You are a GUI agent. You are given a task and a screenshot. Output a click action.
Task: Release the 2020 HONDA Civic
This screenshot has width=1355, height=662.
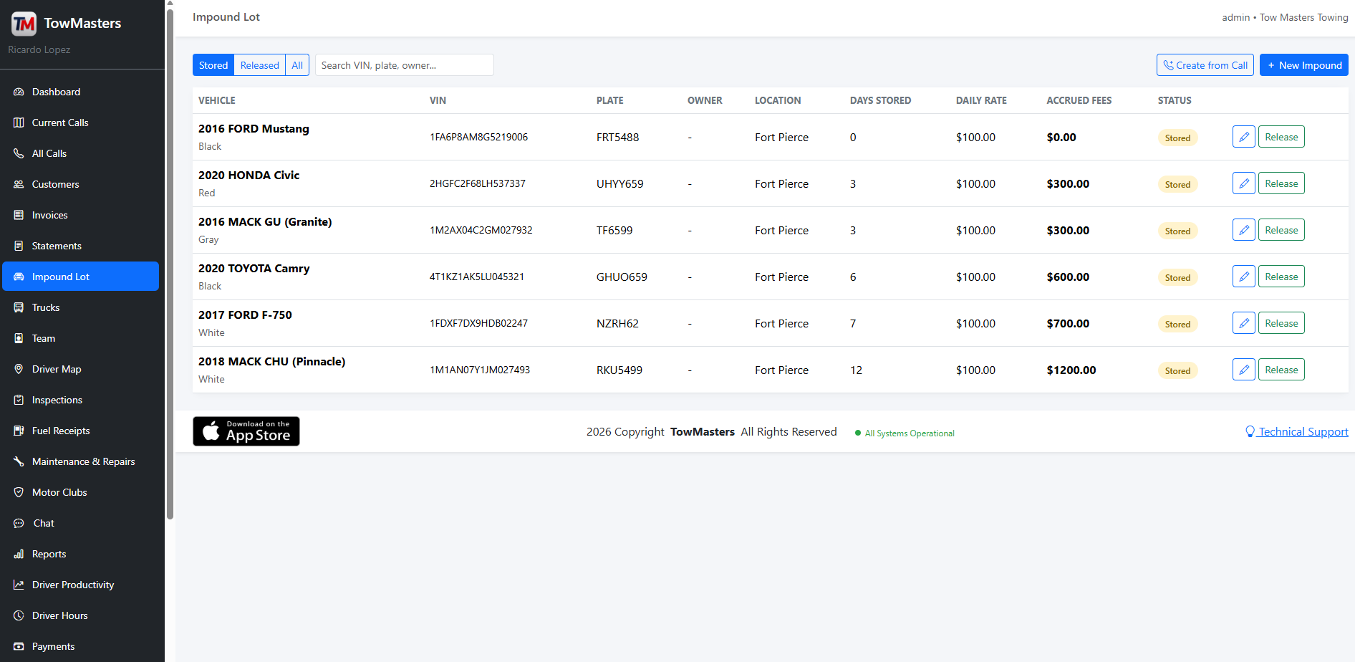pyautogui.click(x=1281, y=183)
